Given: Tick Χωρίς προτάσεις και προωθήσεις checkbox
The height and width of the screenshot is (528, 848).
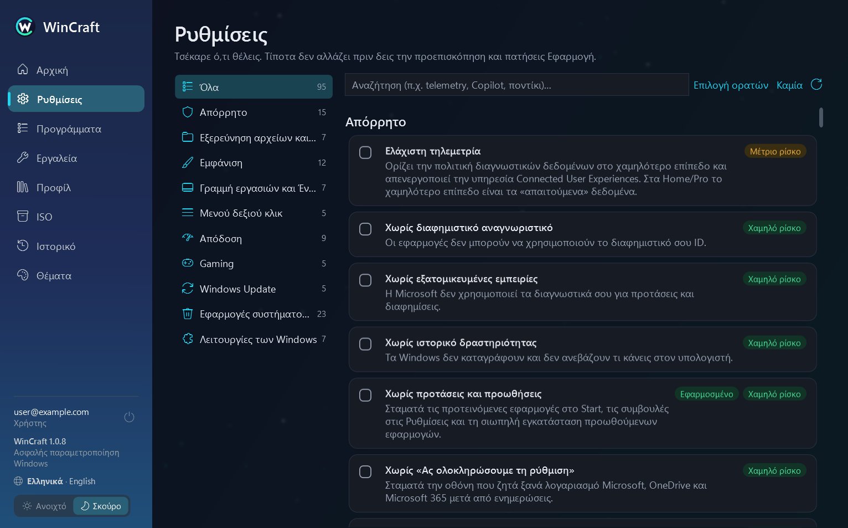Looking at the screenshot, I should coord(365,395).
